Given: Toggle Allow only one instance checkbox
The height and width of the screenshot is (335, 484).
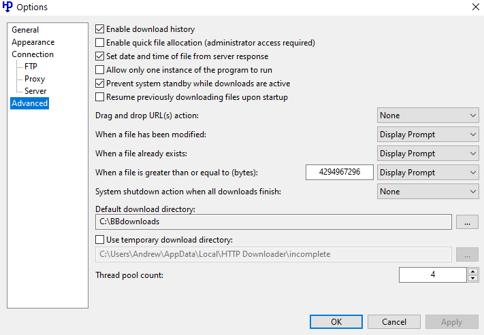Looking at the screenshot, I should tap(100, 70).
